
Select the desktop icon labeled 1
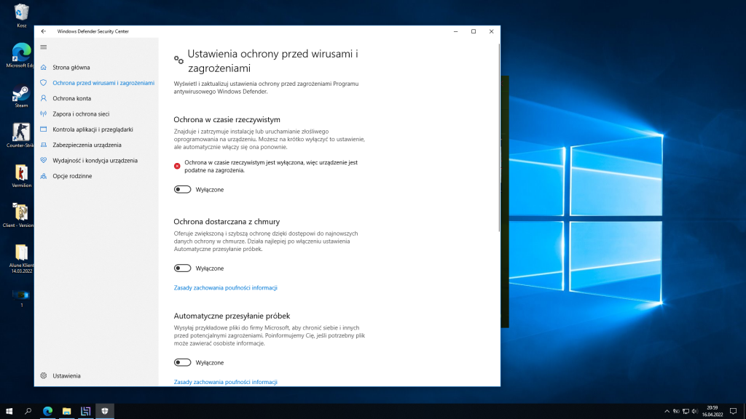coord(21,298)
